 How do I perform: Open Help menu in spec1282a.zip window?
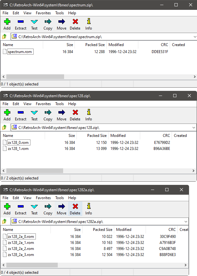[x=72, y=198]
